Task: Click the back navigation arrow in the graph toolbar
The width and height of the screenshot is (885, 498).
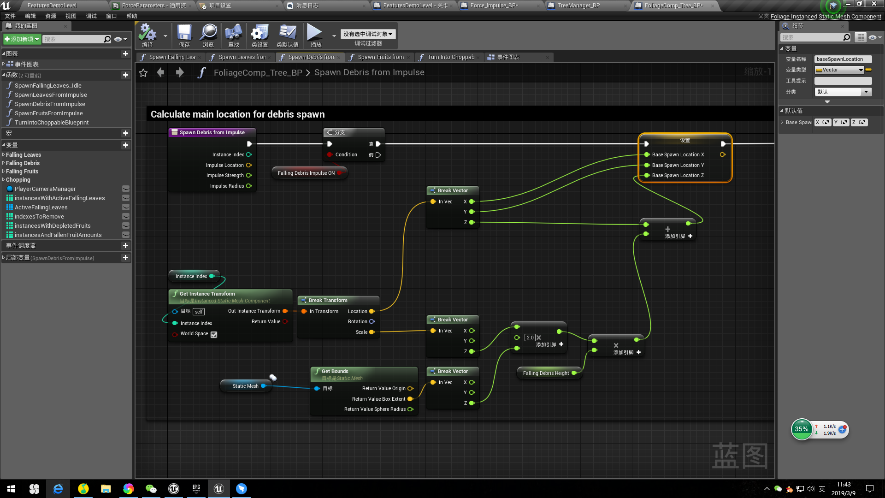Action: tap(160, 72)
